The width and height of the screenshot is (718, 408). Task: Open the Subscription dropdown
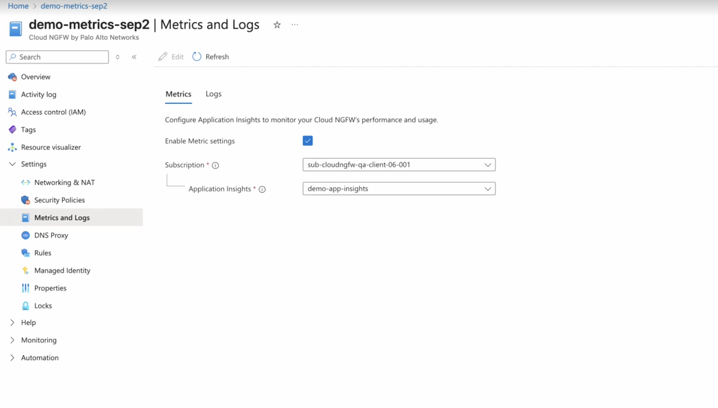coord(399,165)
